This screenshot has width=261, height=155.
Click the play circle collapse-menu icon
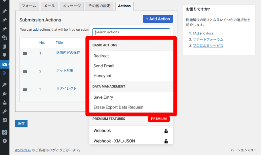(5, 141)
